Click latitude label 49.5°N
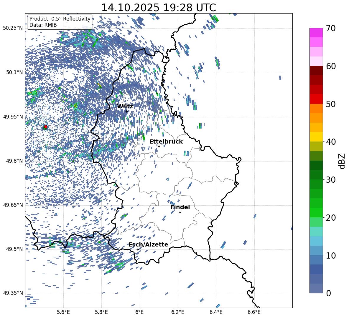This screenshot has width=349, height=318. pyautogui.click(x=14, y=249)
